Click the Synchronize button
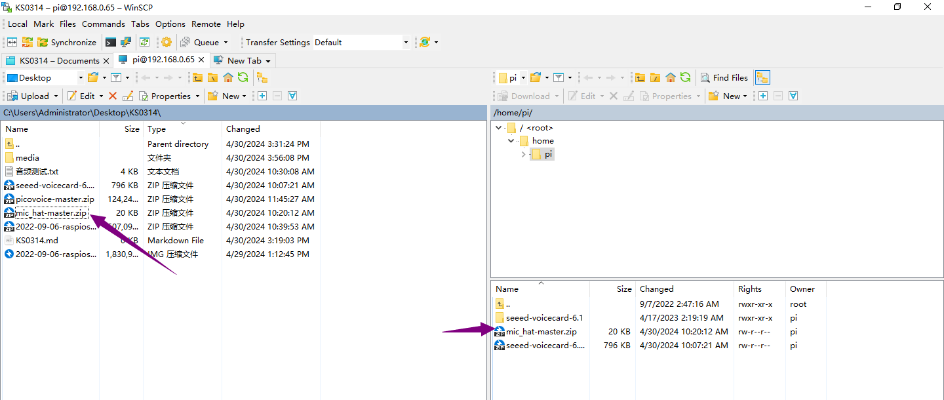944x400 pixels. [x=67, y=42]
